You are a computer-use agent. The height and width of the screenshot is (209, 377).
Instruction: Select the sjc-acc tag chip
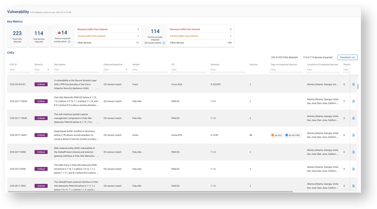276,135
